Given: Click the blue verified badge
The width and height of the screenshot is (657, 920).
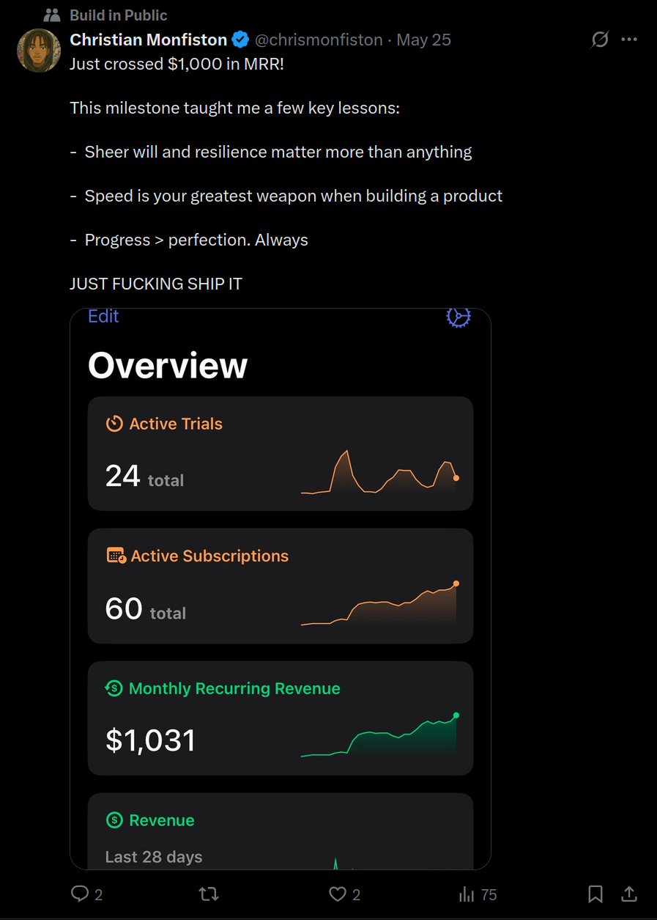Looking at the screenshot, I should pyautogui.click(x=240, y=40).
